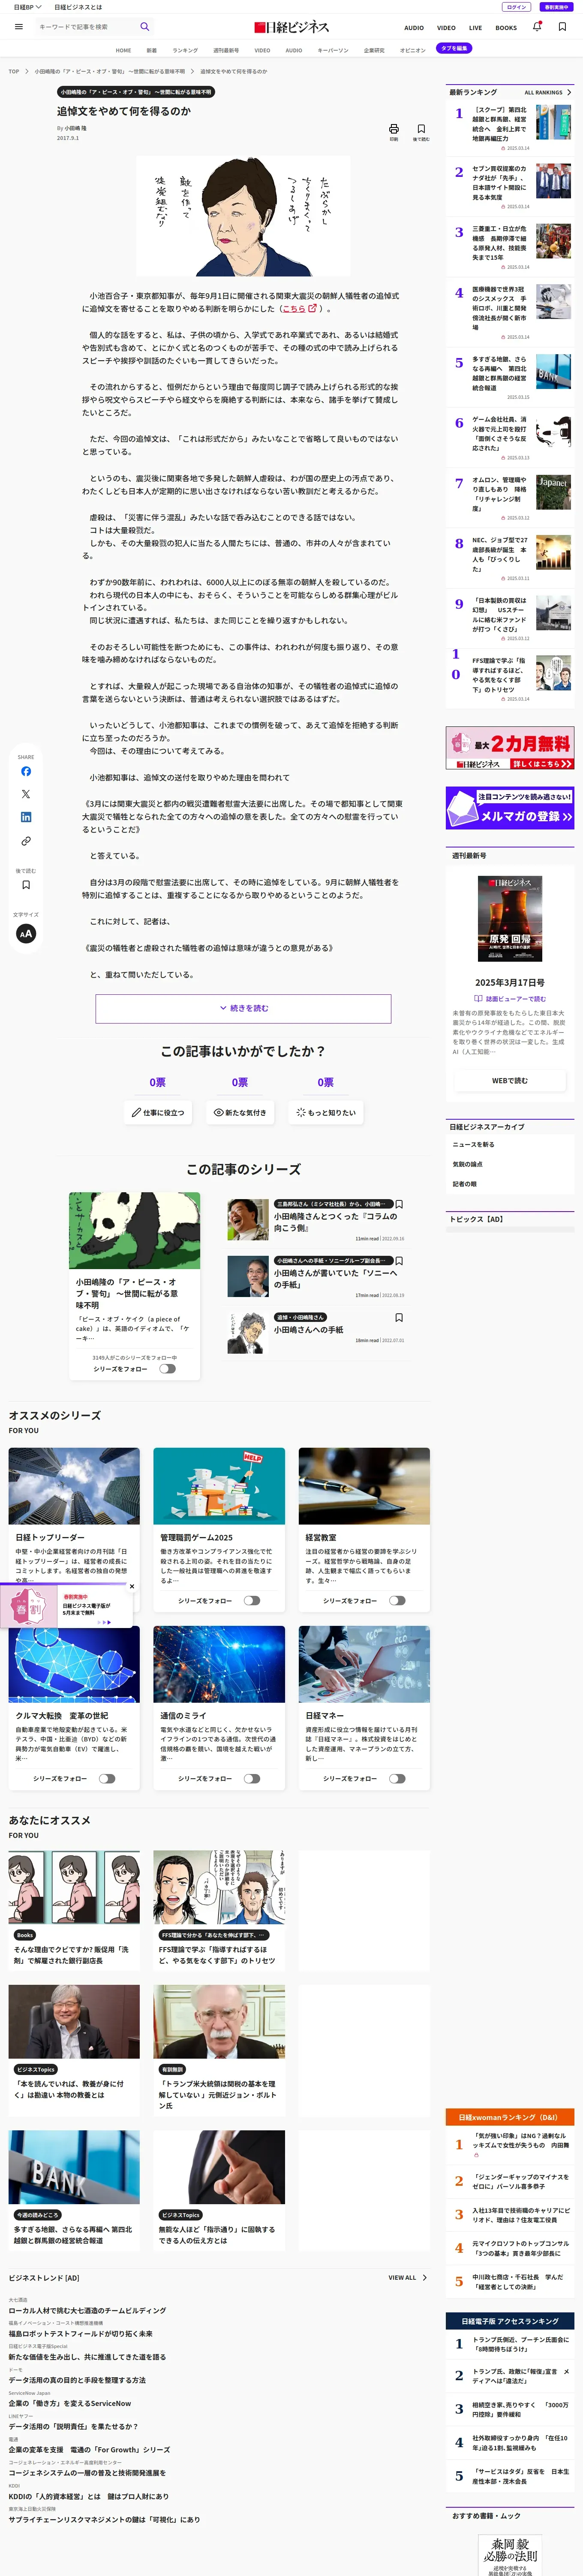Viewport: 583px width, 2576px height.
Task: Click the 日経ビジネス logo
Action: point(291,27)
